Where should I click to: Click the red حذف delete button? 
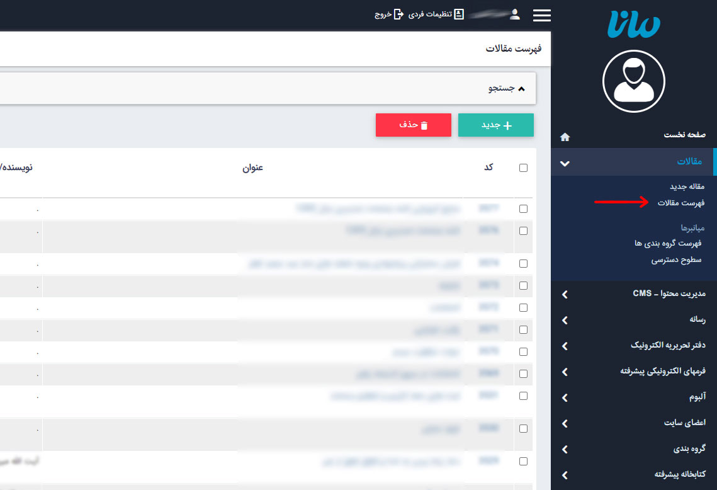click(x=414, y=125)
